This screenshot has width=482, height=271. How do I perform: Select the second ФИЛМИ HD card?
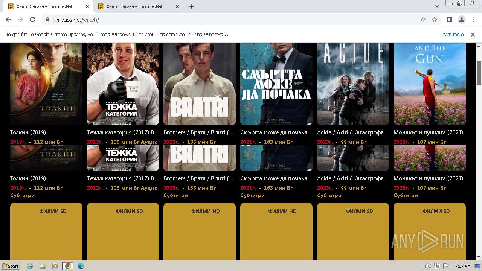pyautogui.click(x=276, y=231)
